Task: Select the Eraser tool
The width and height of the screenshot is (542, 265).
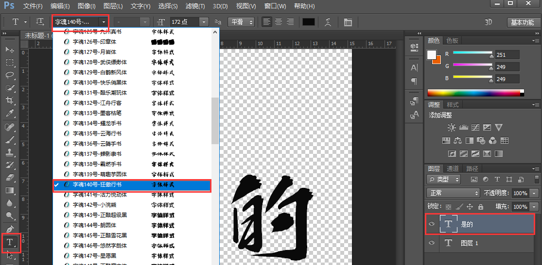Action: (10, 178)
